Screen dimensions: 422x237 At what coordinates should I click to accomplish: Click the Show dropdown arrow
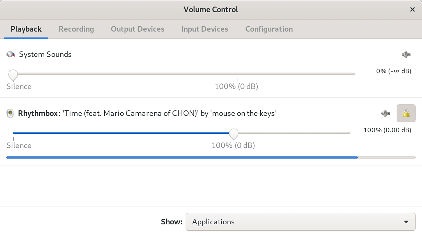tap(406, 222)
